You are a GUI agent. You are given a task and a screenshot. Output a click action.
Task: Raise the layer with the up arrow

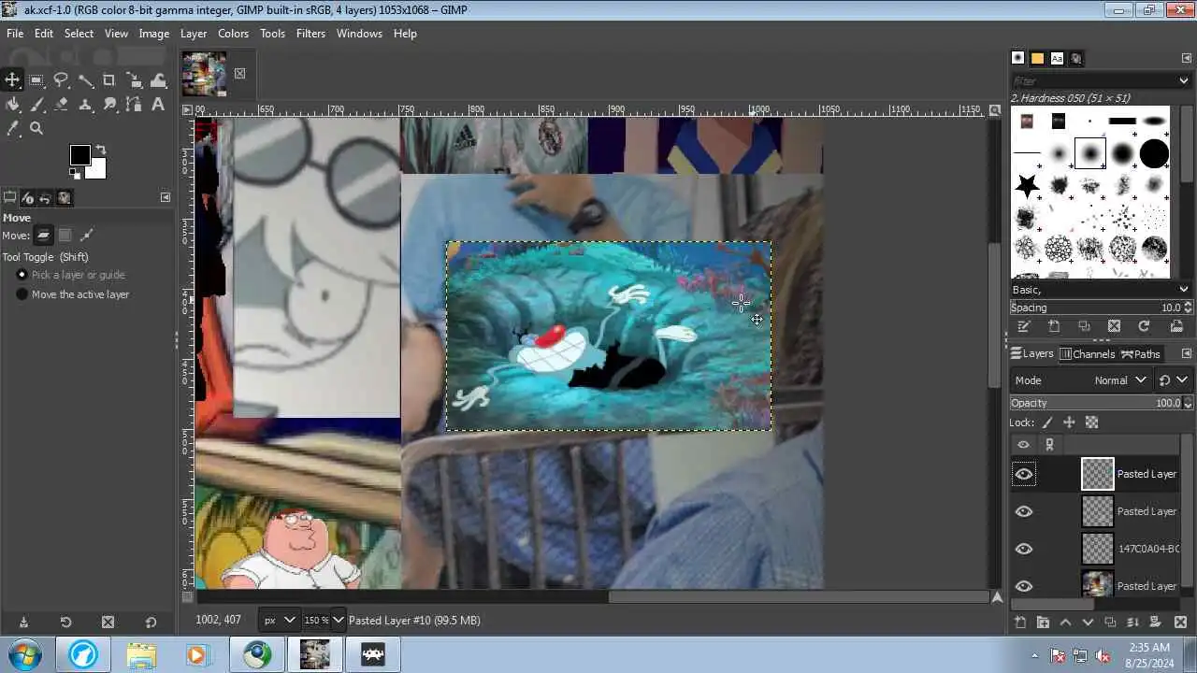point(1065,623)
